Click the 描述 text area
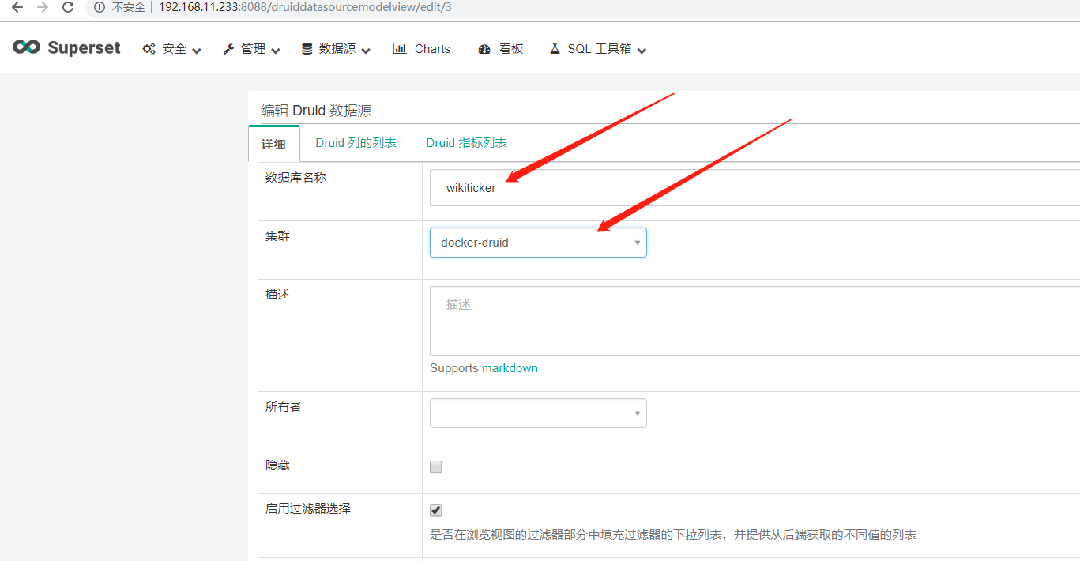This screenshot has width=1080, height=561. coord(754,321)
